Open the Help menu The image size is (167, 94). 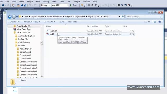pos(95,2)
